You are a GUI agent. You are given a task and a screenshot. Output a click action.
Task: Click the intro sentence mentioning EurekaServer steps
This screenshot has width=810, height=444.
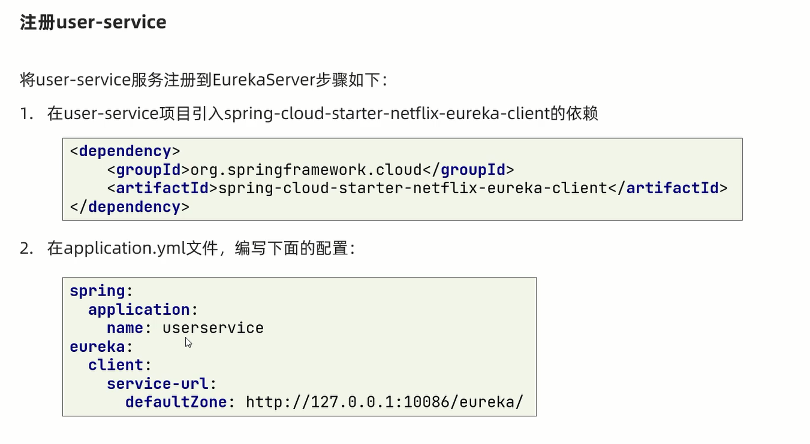click(x=204, y=80)
